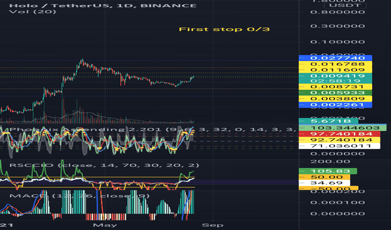Click the 0.000000 Phoenix pane scale tick
Viewport: 391px width, 230px height.
337,153
